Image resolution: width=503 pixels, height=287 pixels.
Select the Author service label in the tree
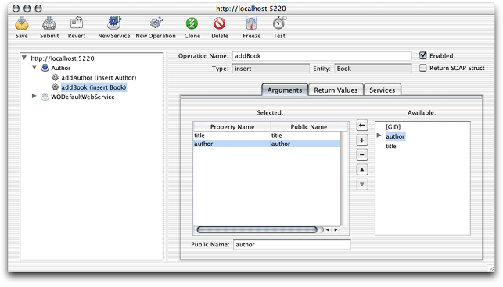[61, 68]
